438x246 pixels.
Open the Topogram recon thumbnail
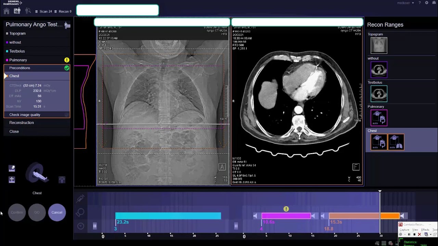click(379, 45)
